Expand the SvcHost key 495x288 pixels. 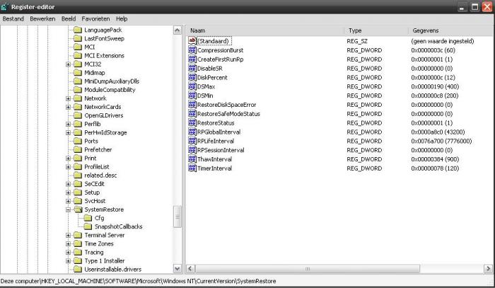point(68,201)
